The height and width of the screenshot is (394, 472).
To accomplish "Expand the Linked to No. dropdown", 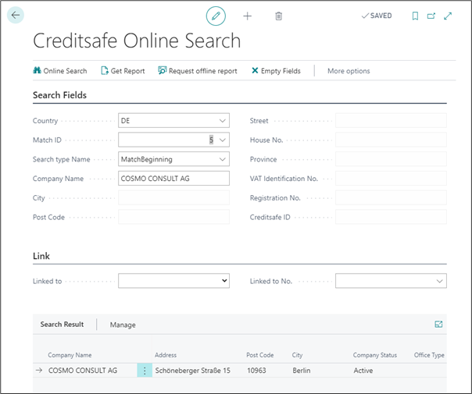I will [x=439, y=281].
